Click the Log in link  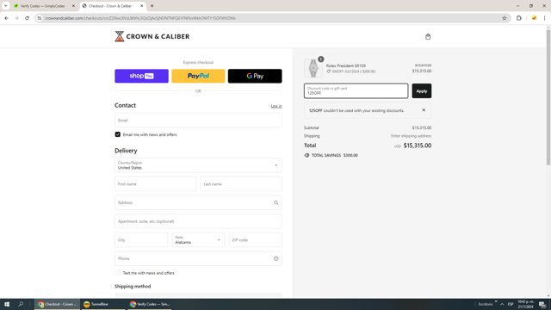coord(276,106)
